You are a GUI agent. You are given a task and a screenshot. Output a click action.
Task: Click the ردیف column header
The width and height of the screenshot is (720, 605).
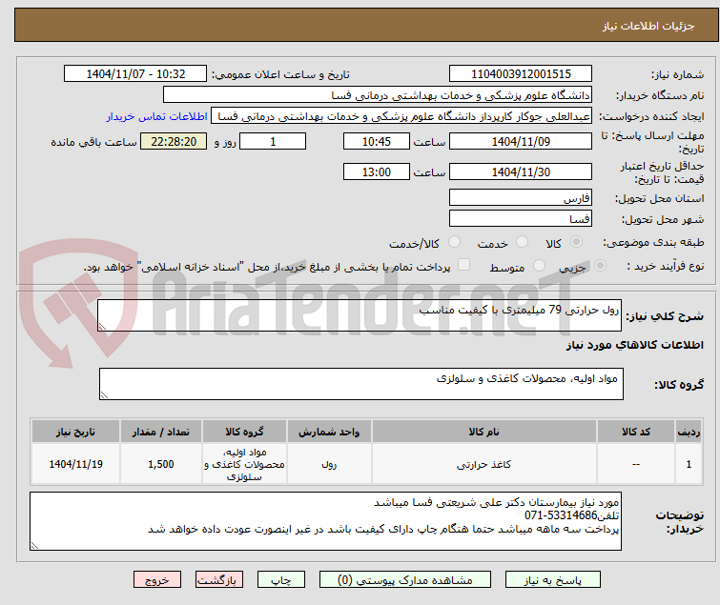tap(689, 432)
